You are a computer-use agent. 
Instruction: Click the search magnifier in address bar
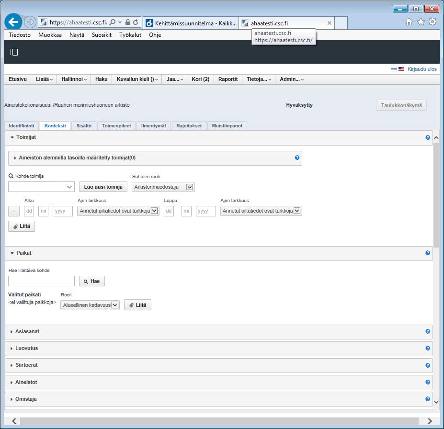coord(113,22)
